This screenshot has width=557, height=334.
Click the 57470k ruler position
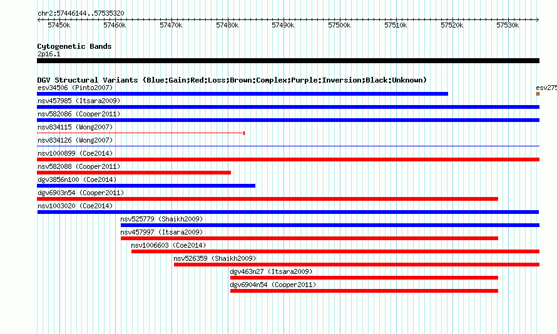click(x=171, y=25)
